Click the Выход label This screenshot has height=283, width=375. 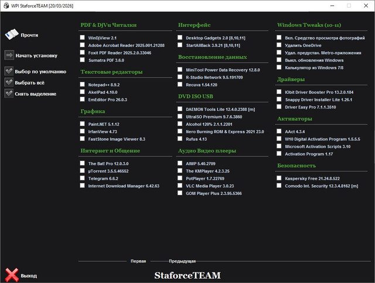29,276
